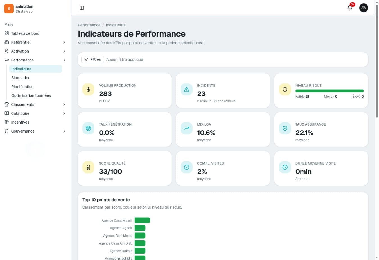
Task: Click the warning triangle icon on Incidents
Action: (186, 90)
